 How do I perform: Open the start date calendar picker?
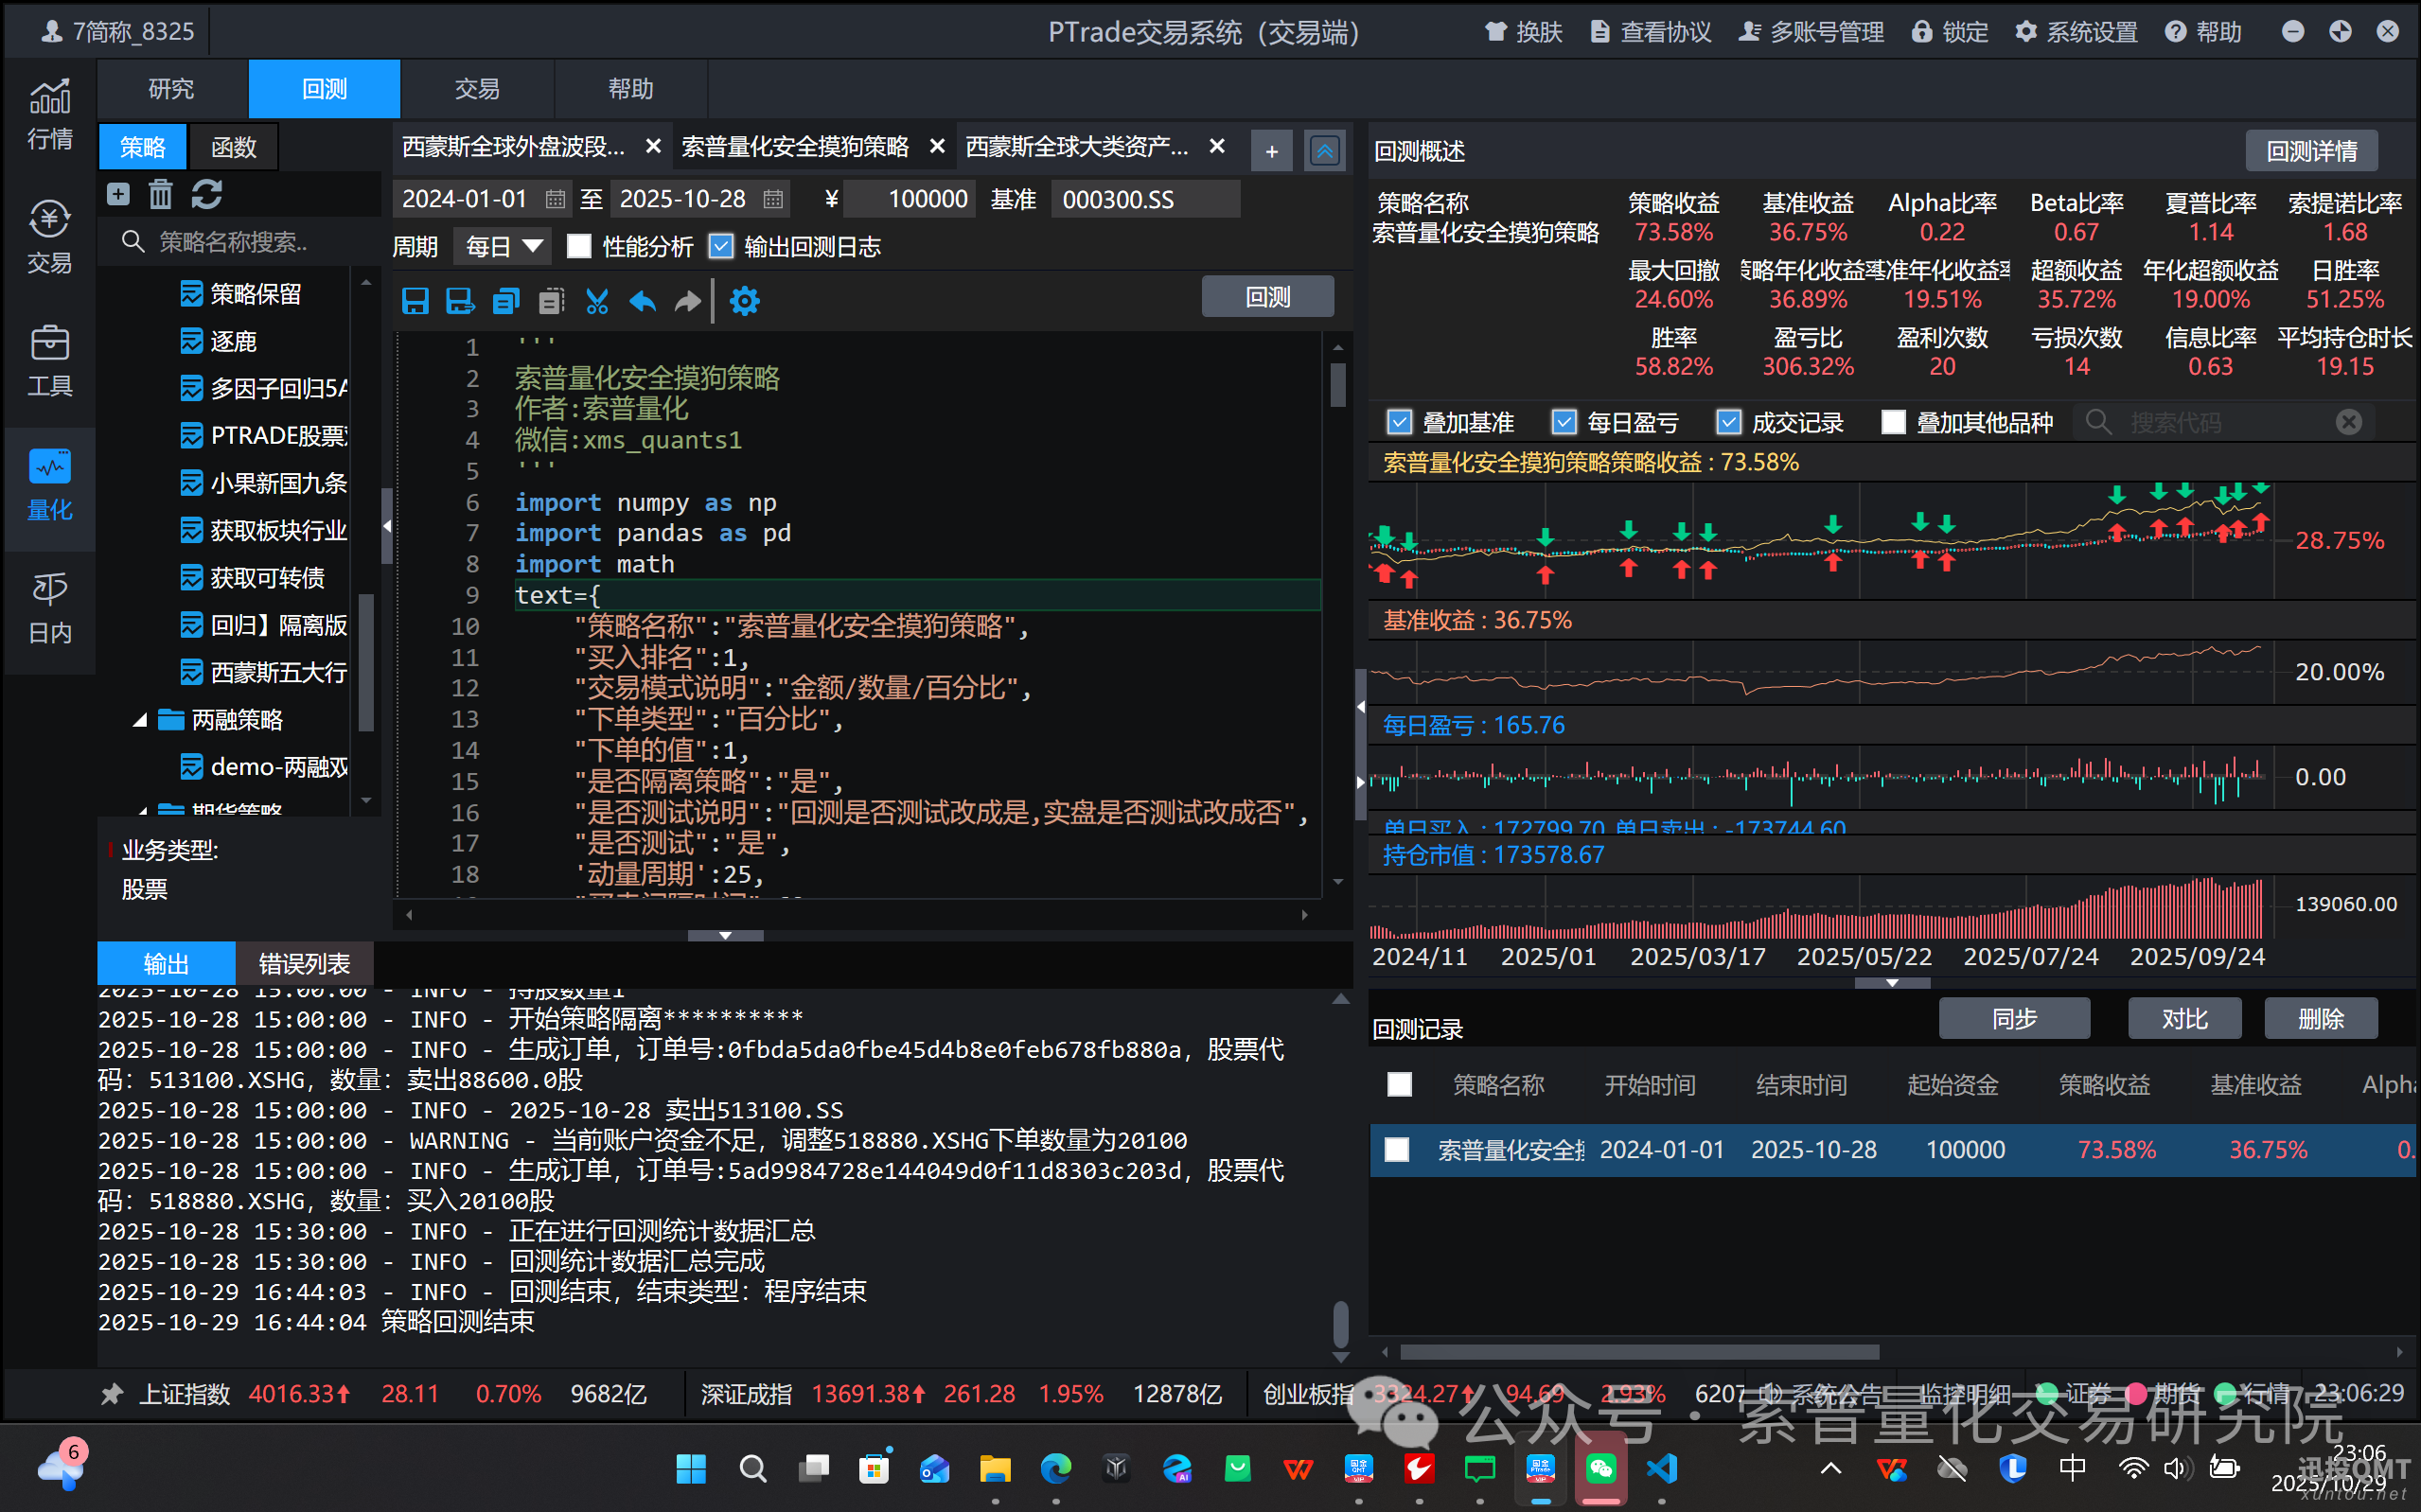(x=555, y=199)
